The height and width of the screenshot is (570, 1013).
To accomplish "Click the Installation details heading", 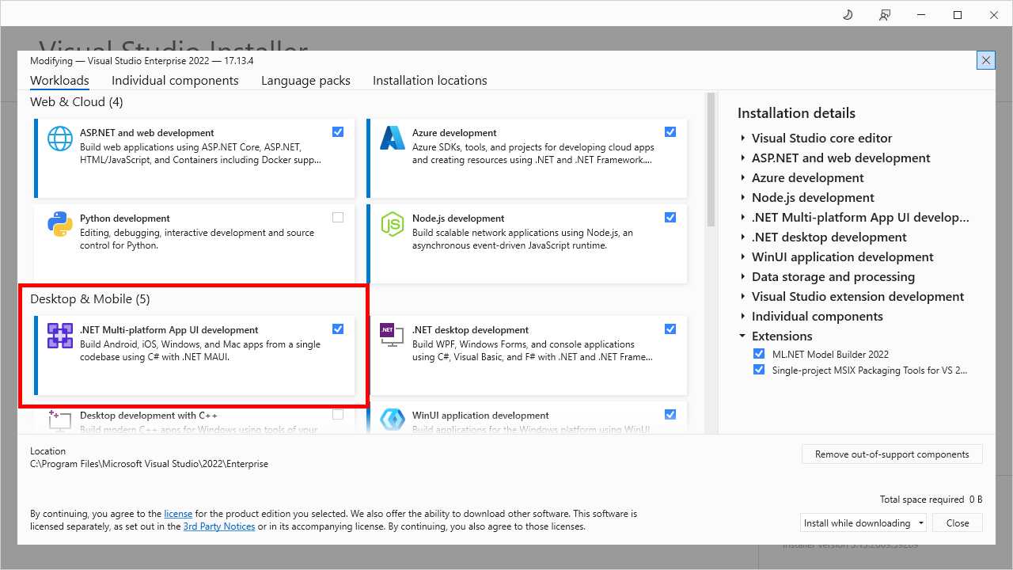I will click(x=796, y=113).
